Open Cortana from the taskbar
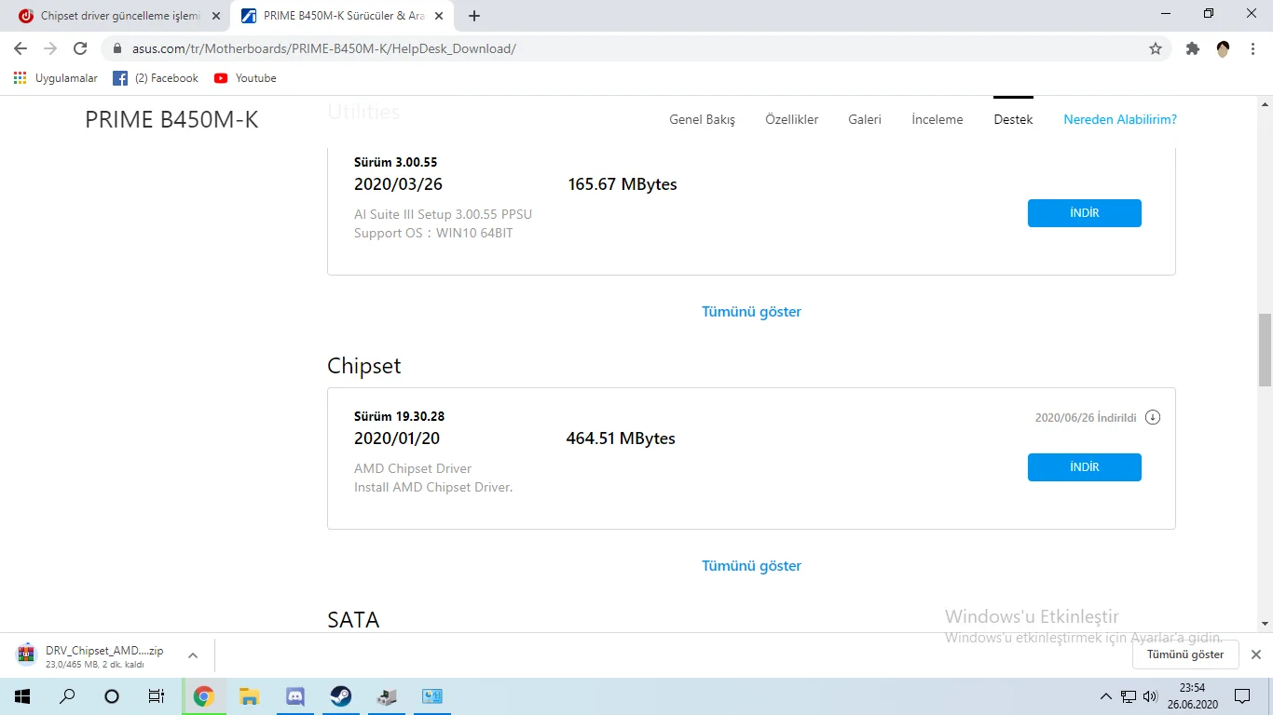The image size is (1273, 715). point(112,696)
